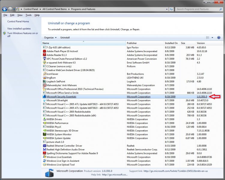Open the File menu
Screen dimensions: 225x180
5,15
